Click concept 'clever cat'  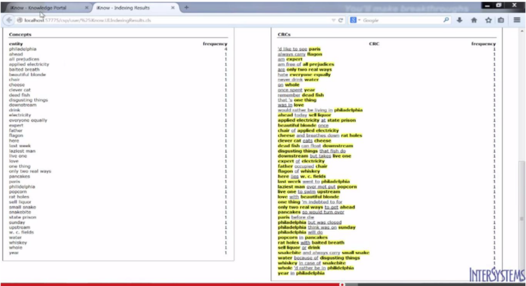20,90
